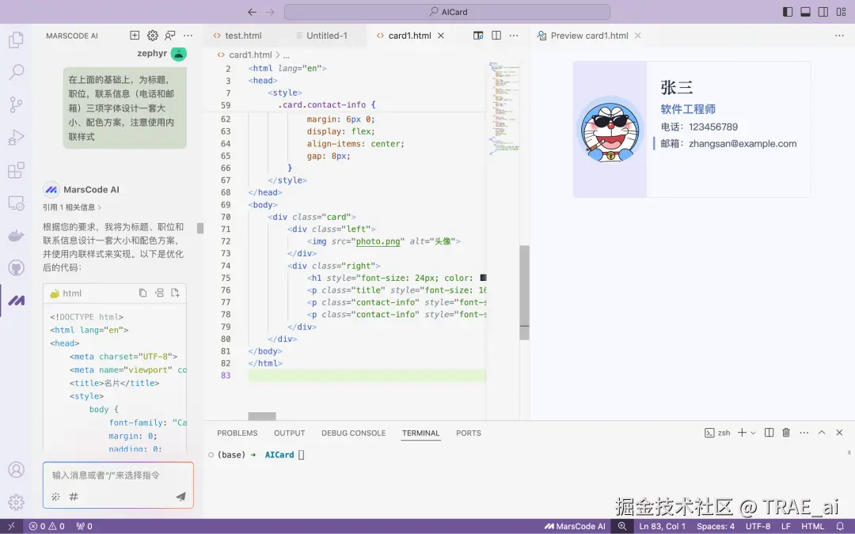
Task: Click the ... in card1.html breadcrumb
Action: coord(287,55)
